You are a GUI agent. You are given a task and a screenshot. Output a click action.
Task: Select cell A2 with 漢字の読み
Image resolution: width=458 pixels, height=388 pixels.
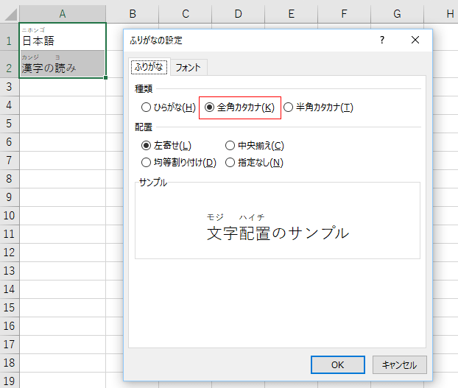62,64
